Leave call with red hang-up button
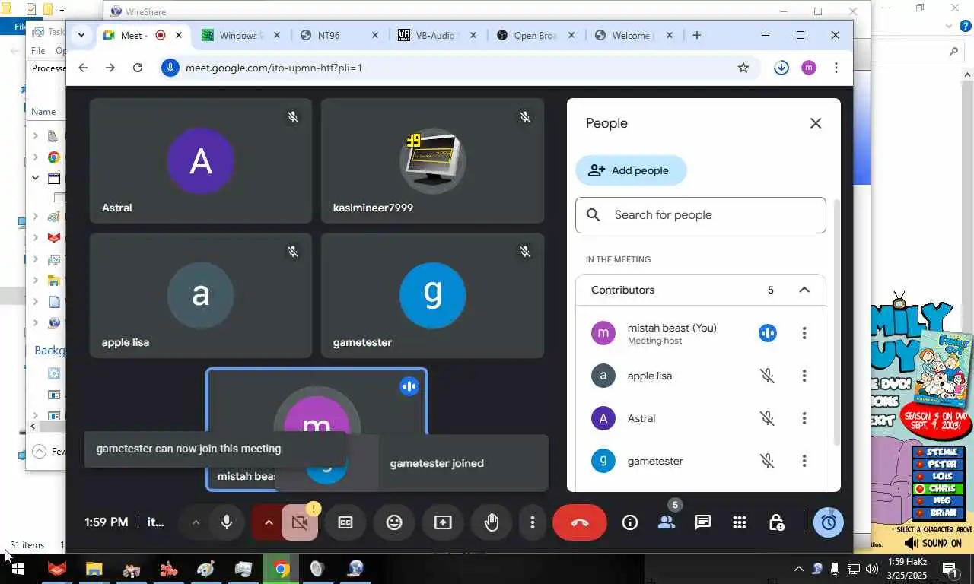974x584 pixels. 580,522
